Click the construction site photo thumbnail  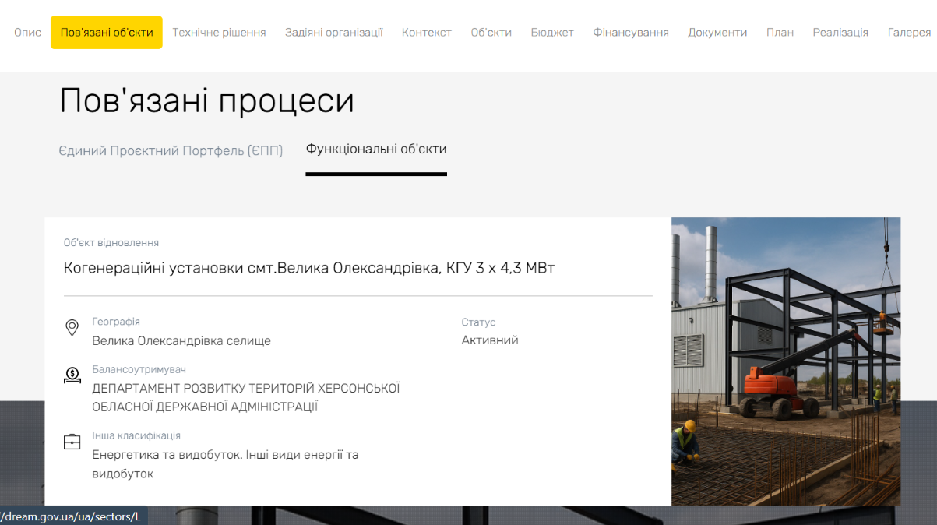click(x=785, y=361)
